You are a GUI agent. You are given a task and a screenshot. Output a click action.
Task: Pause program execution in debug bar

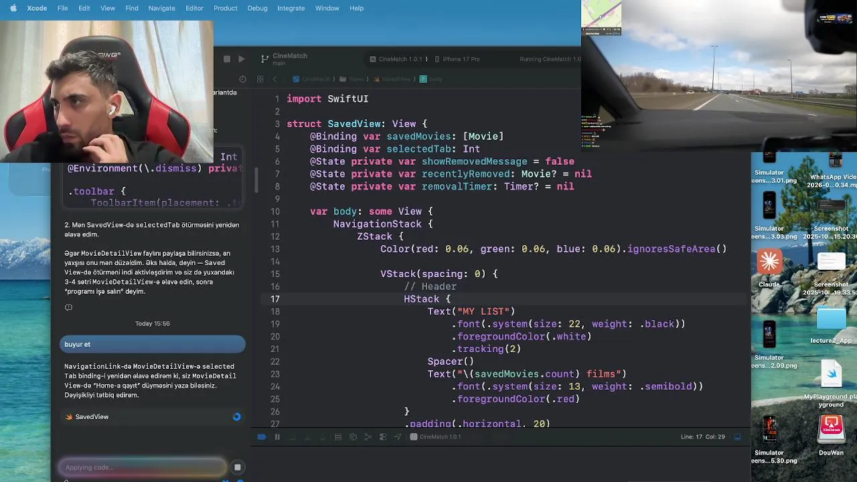tap(277, 436)
